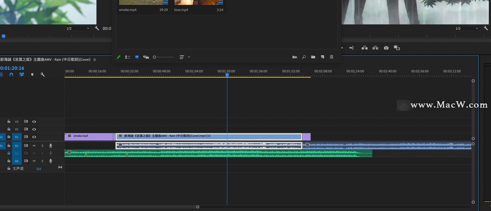Switch project panel to list view

click(x=128, y=57)
